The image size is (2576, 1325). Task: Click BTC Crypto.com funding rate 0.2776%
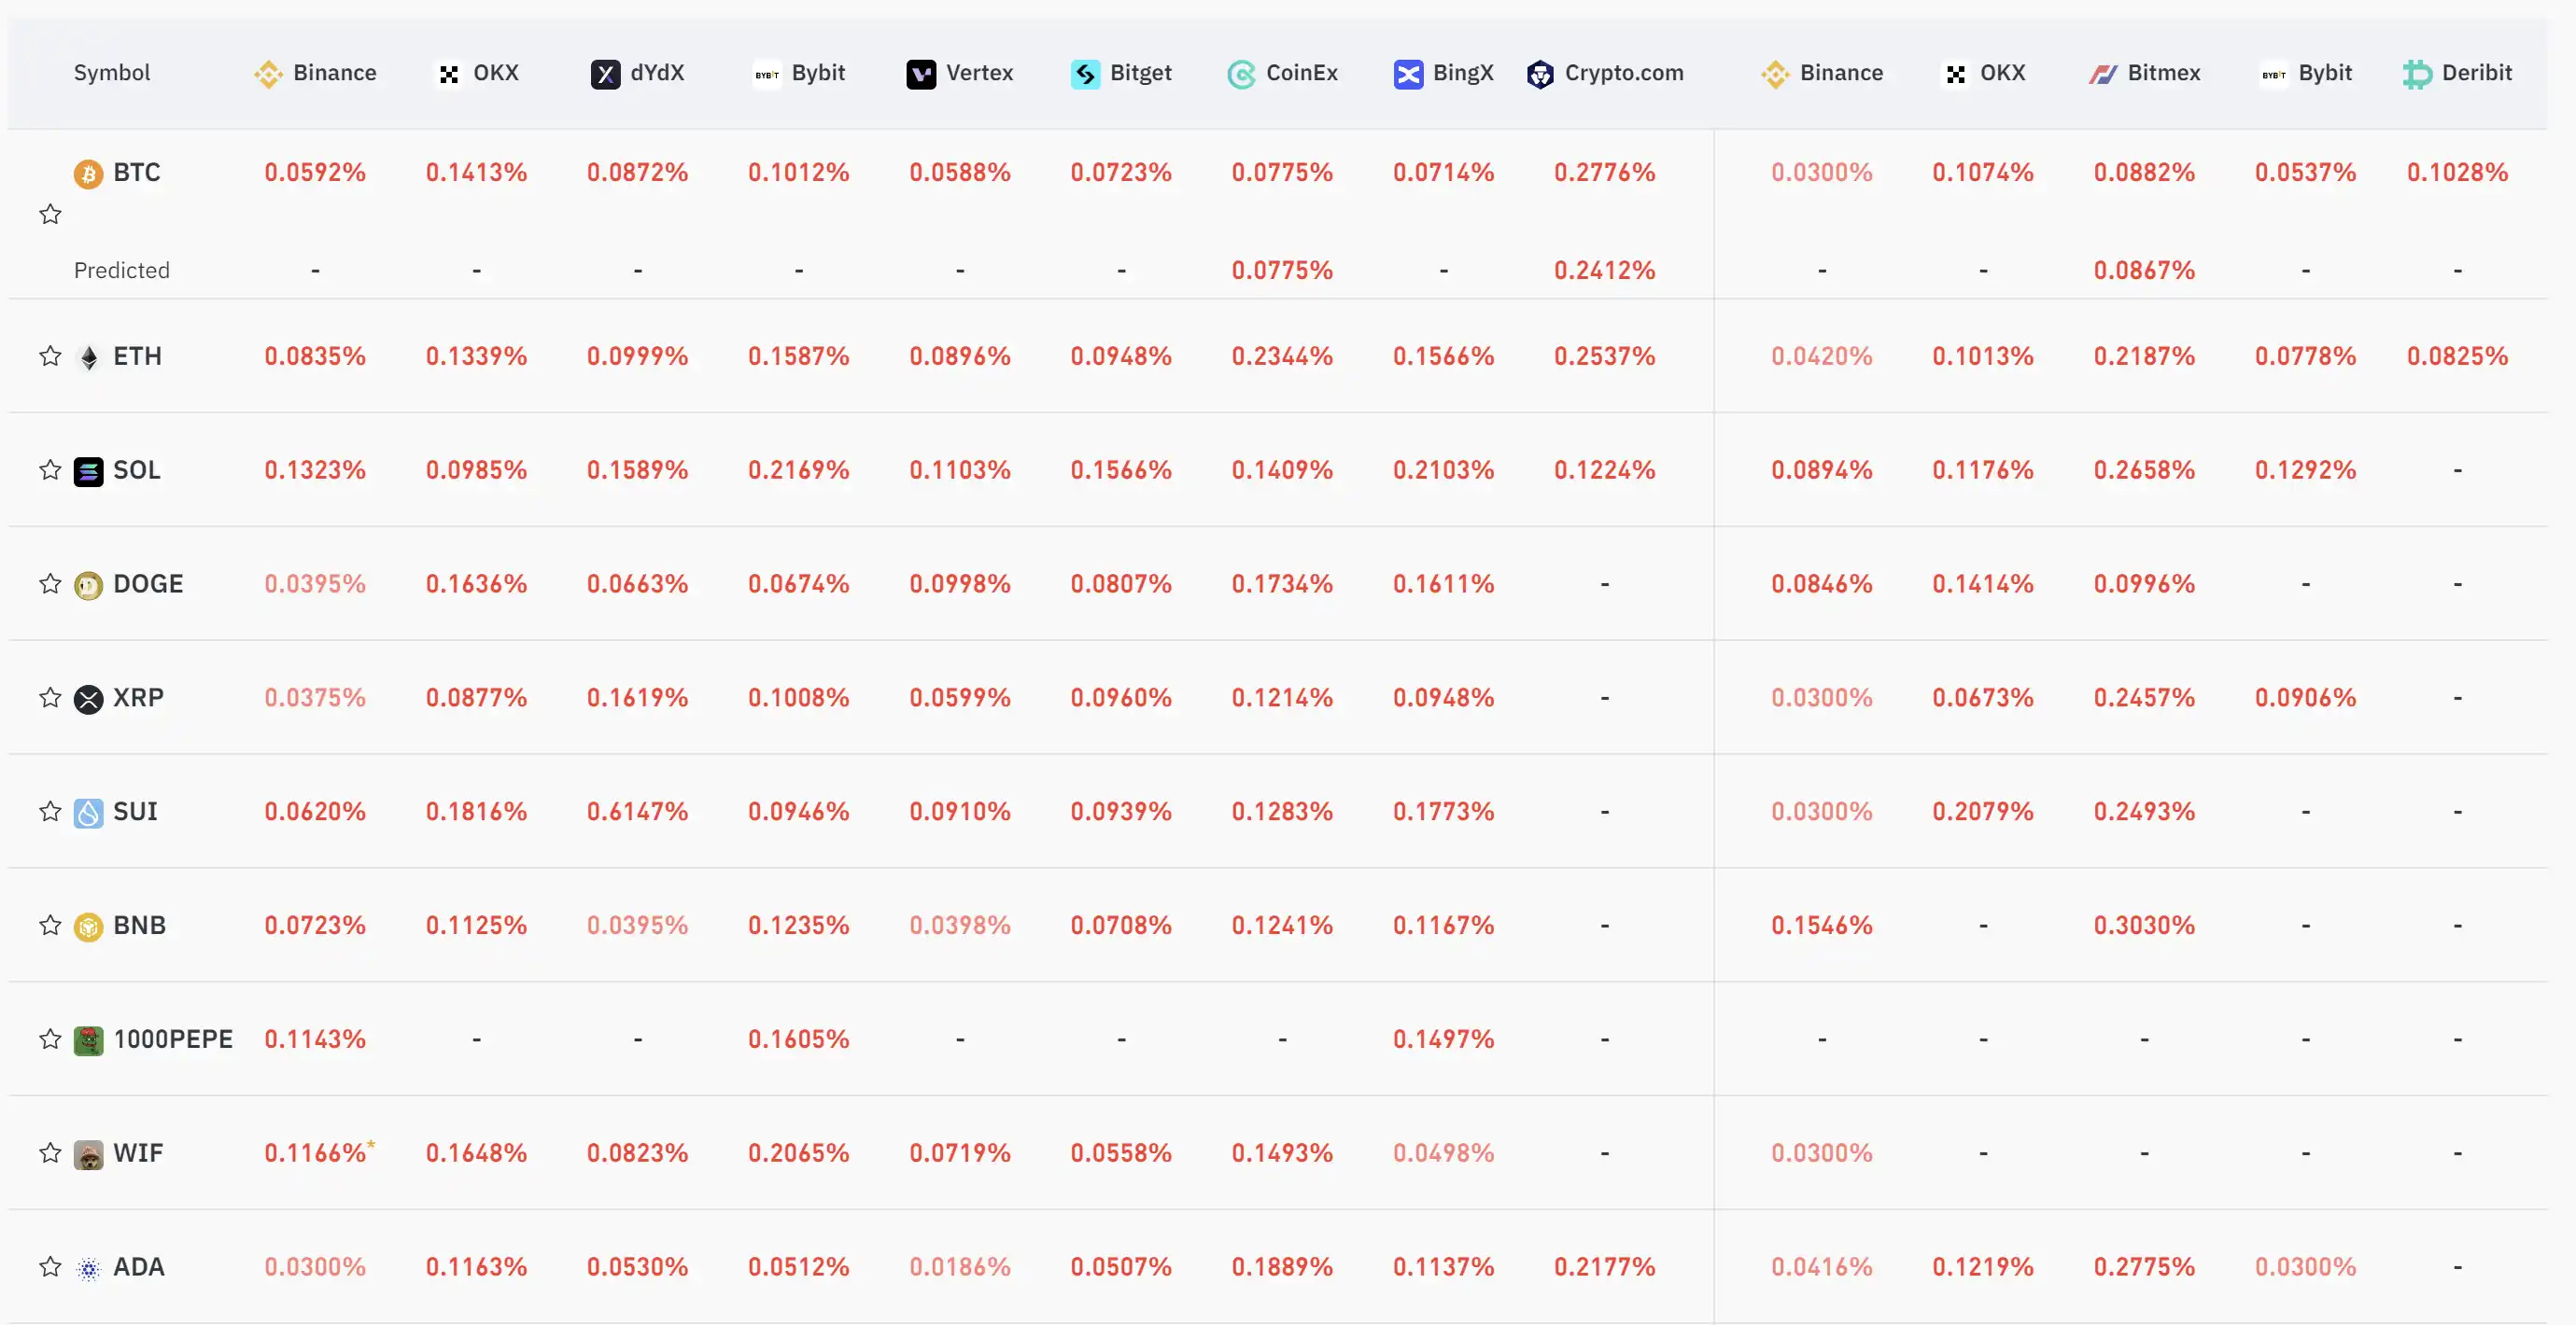[x=1604, y=172]
